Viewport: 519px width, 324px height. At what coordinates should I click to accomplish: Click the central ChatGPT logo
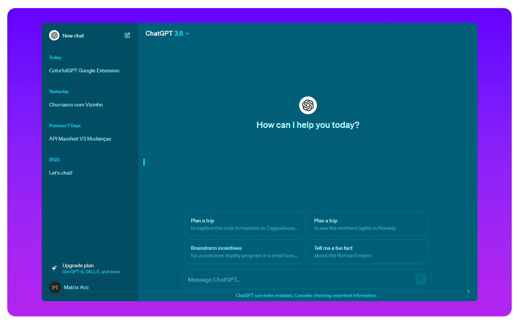pos(308,105)
